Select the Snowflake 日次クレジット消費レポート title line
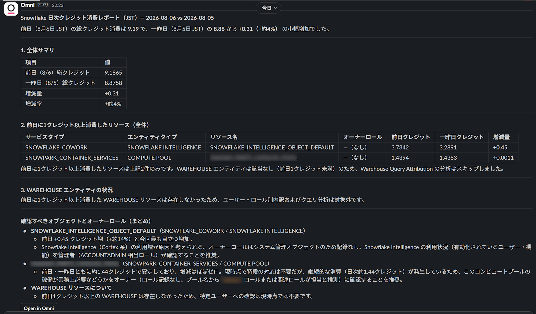536x314 pixels. pos(117,18)
